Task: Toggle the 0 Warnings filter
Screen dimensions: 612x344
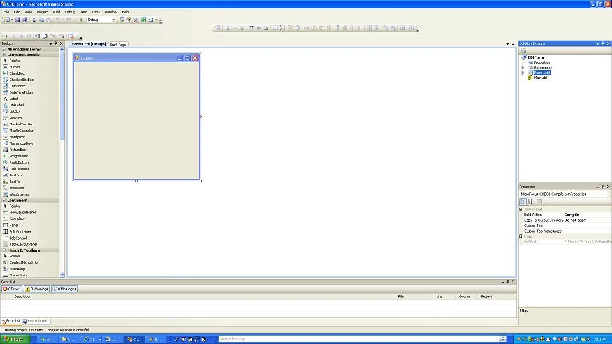Action: [37, 289]
